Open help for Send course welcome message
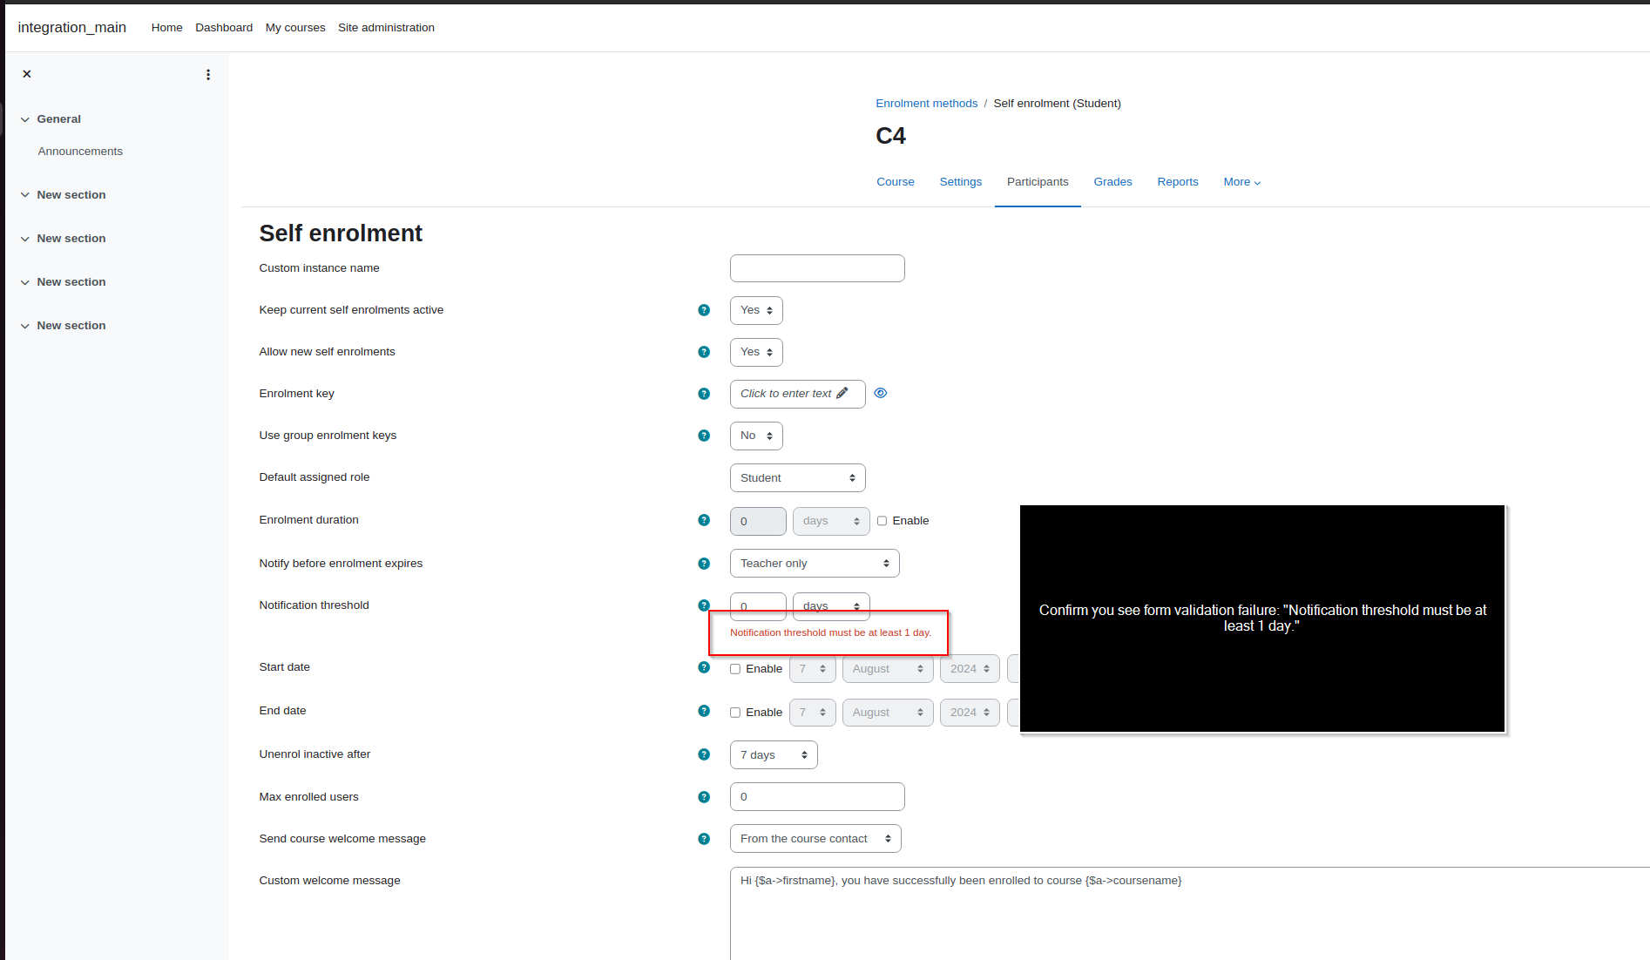The height and width of the screenshot is (960, 1650). (704, 839)
